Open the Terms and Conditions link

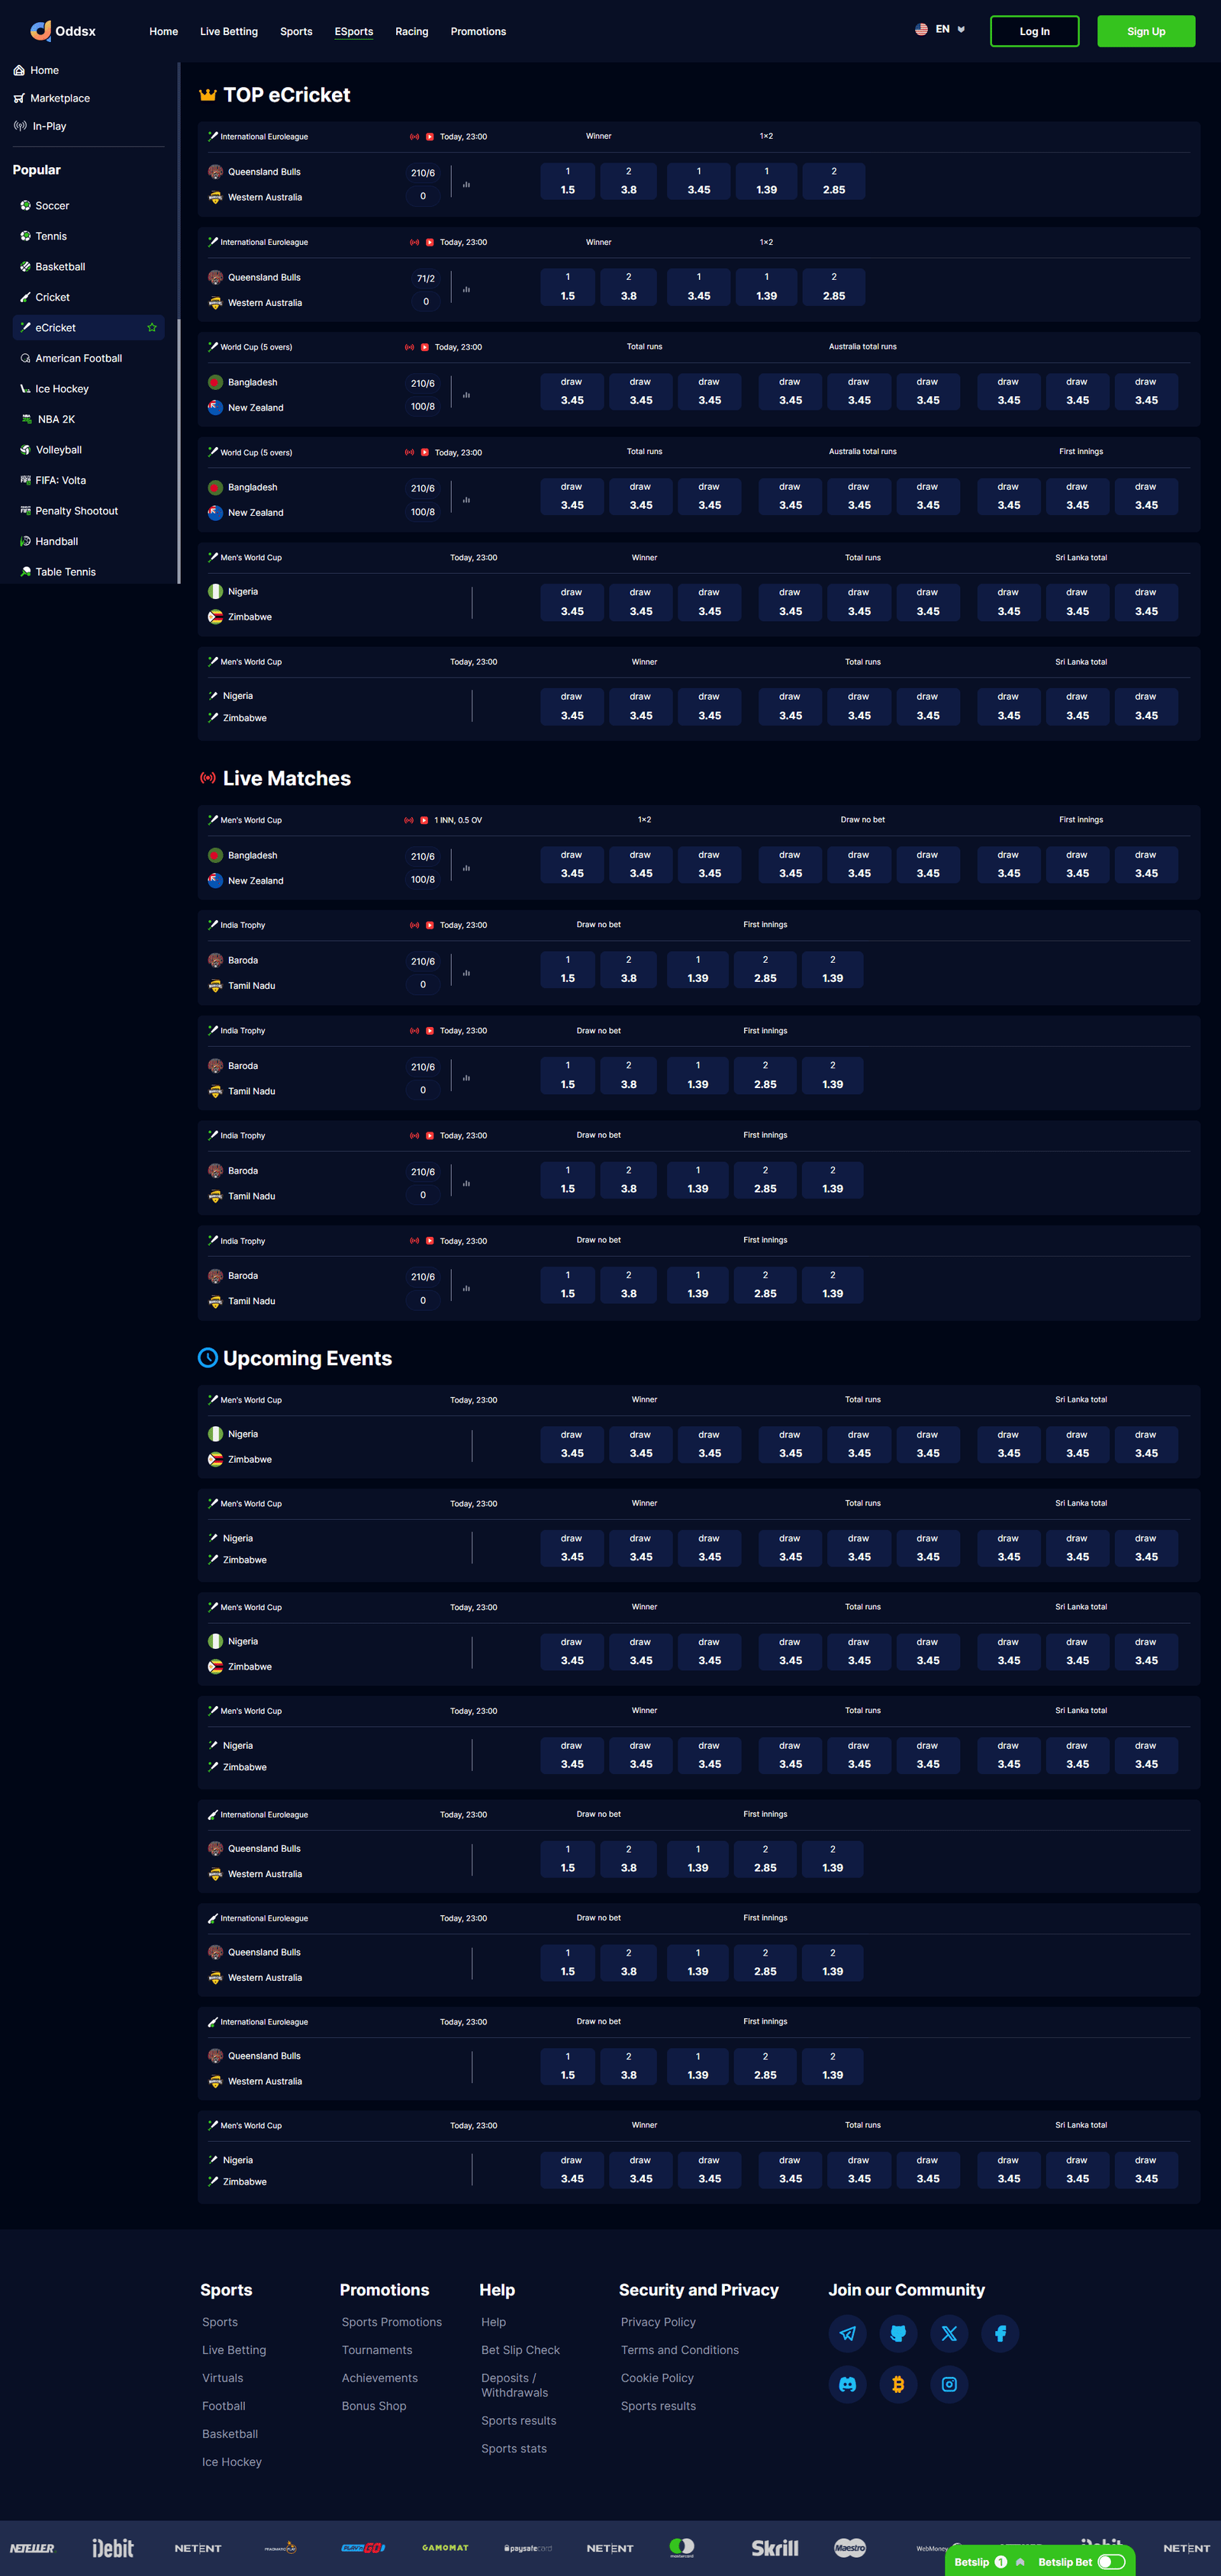(x=680, y=2350)
